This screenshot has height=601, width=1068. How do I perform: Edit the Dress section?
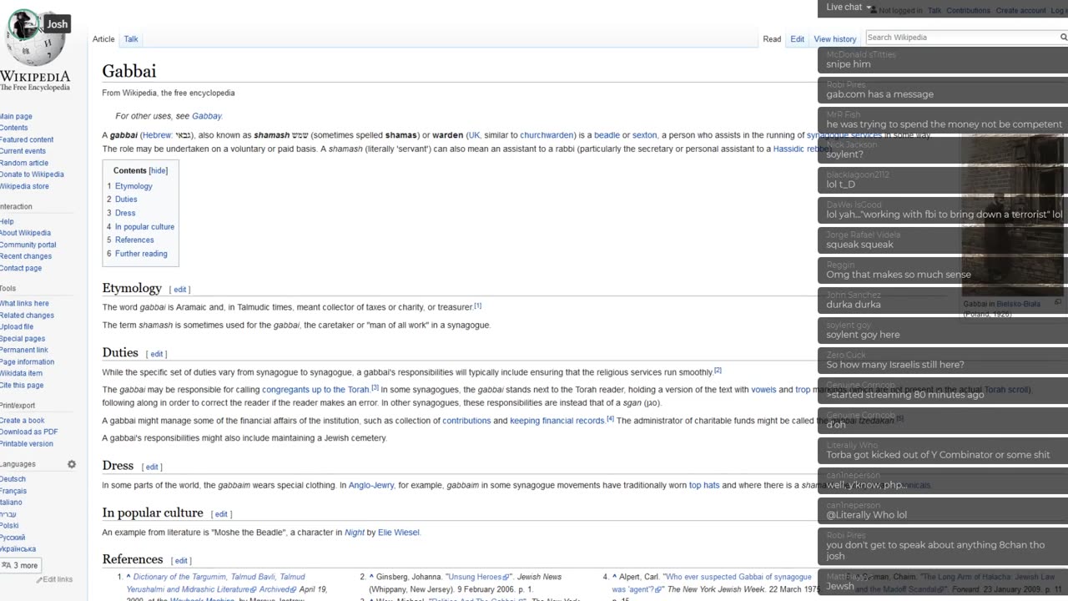153,467
